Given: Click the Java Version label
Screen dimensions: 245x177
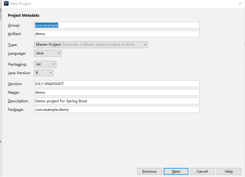Looking at the screenshot, I should tap(19, 73).
